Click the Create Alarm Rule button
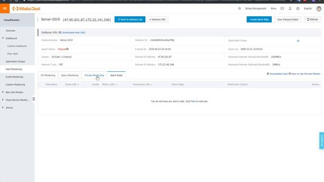The width and height of the screenshot is (324, 182). point(259,19)
